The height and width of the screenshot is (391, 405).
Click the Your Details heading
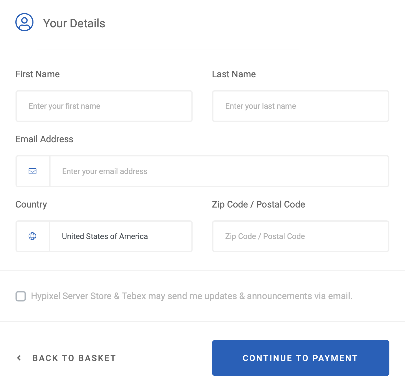74,23
